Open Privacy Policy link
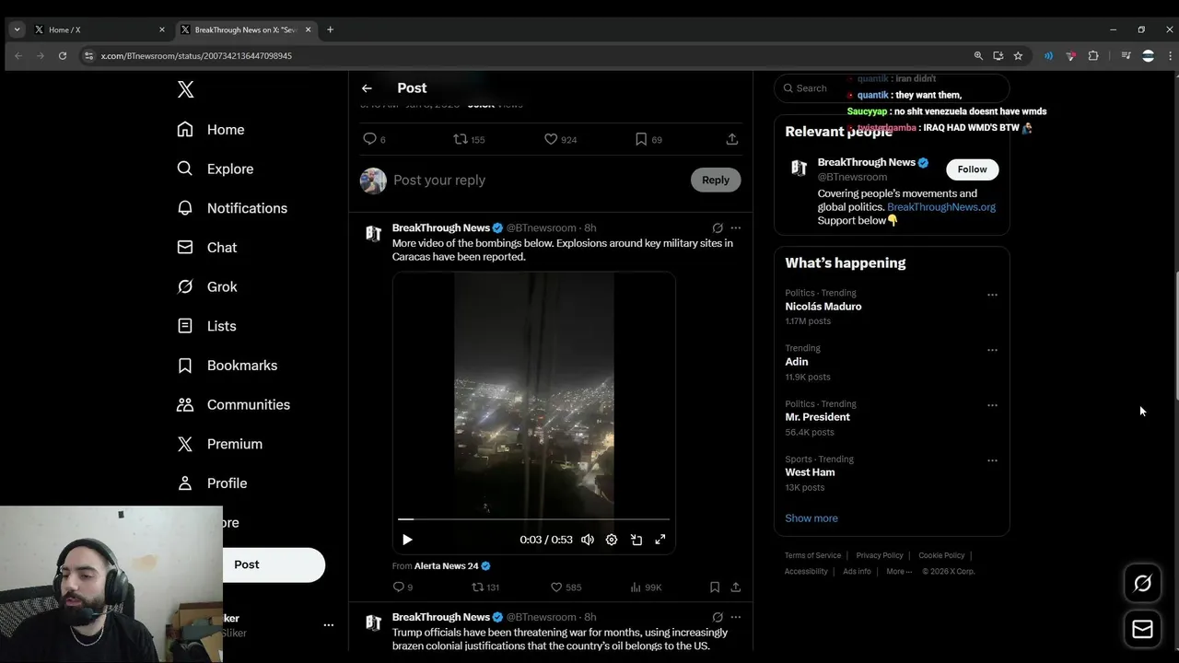Viewport: 1179px width, 663px height. [x=880, y=555]
